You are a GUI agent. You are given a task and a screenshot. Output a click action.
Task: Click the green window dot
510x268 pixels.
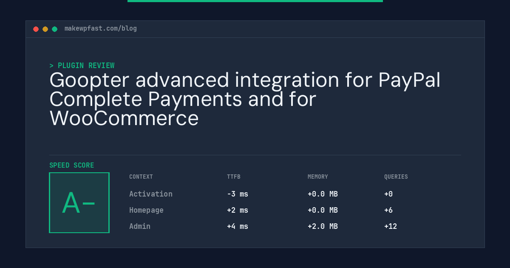point(55,29)
